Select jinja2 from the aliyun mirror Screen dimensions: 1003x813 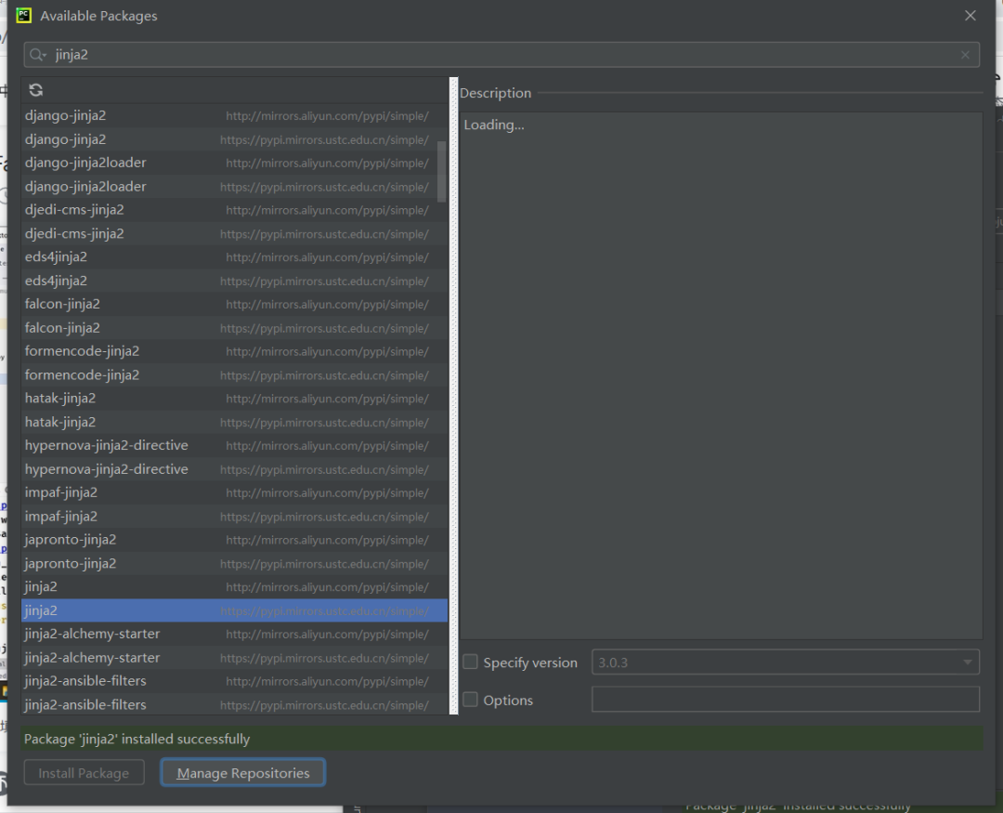[234, 587]
